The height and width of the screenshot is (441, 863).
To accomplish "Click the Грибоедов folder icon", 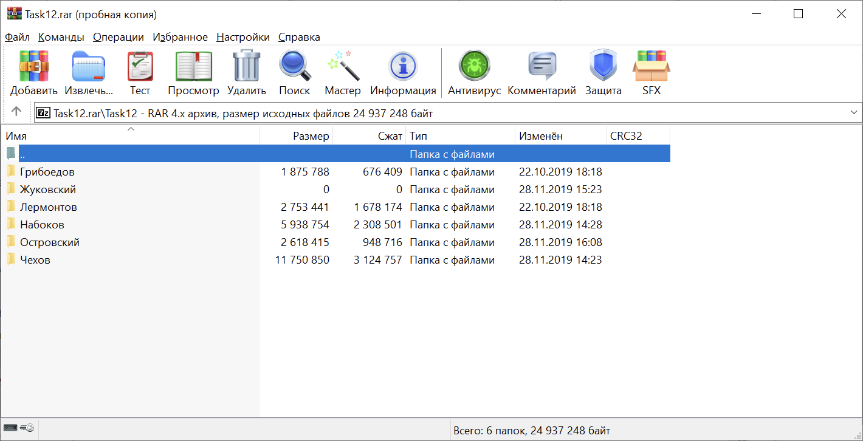I will (x=11, y=171).
